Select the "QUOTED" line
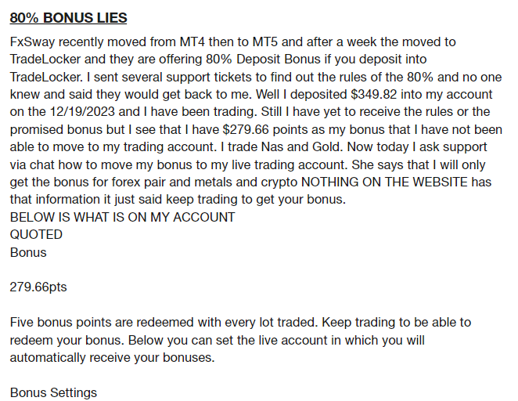 point(36,236)
